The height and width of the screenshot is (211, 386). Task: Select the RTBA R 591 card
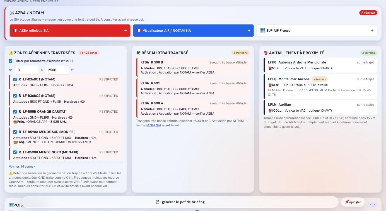click(x=193, y=88)
